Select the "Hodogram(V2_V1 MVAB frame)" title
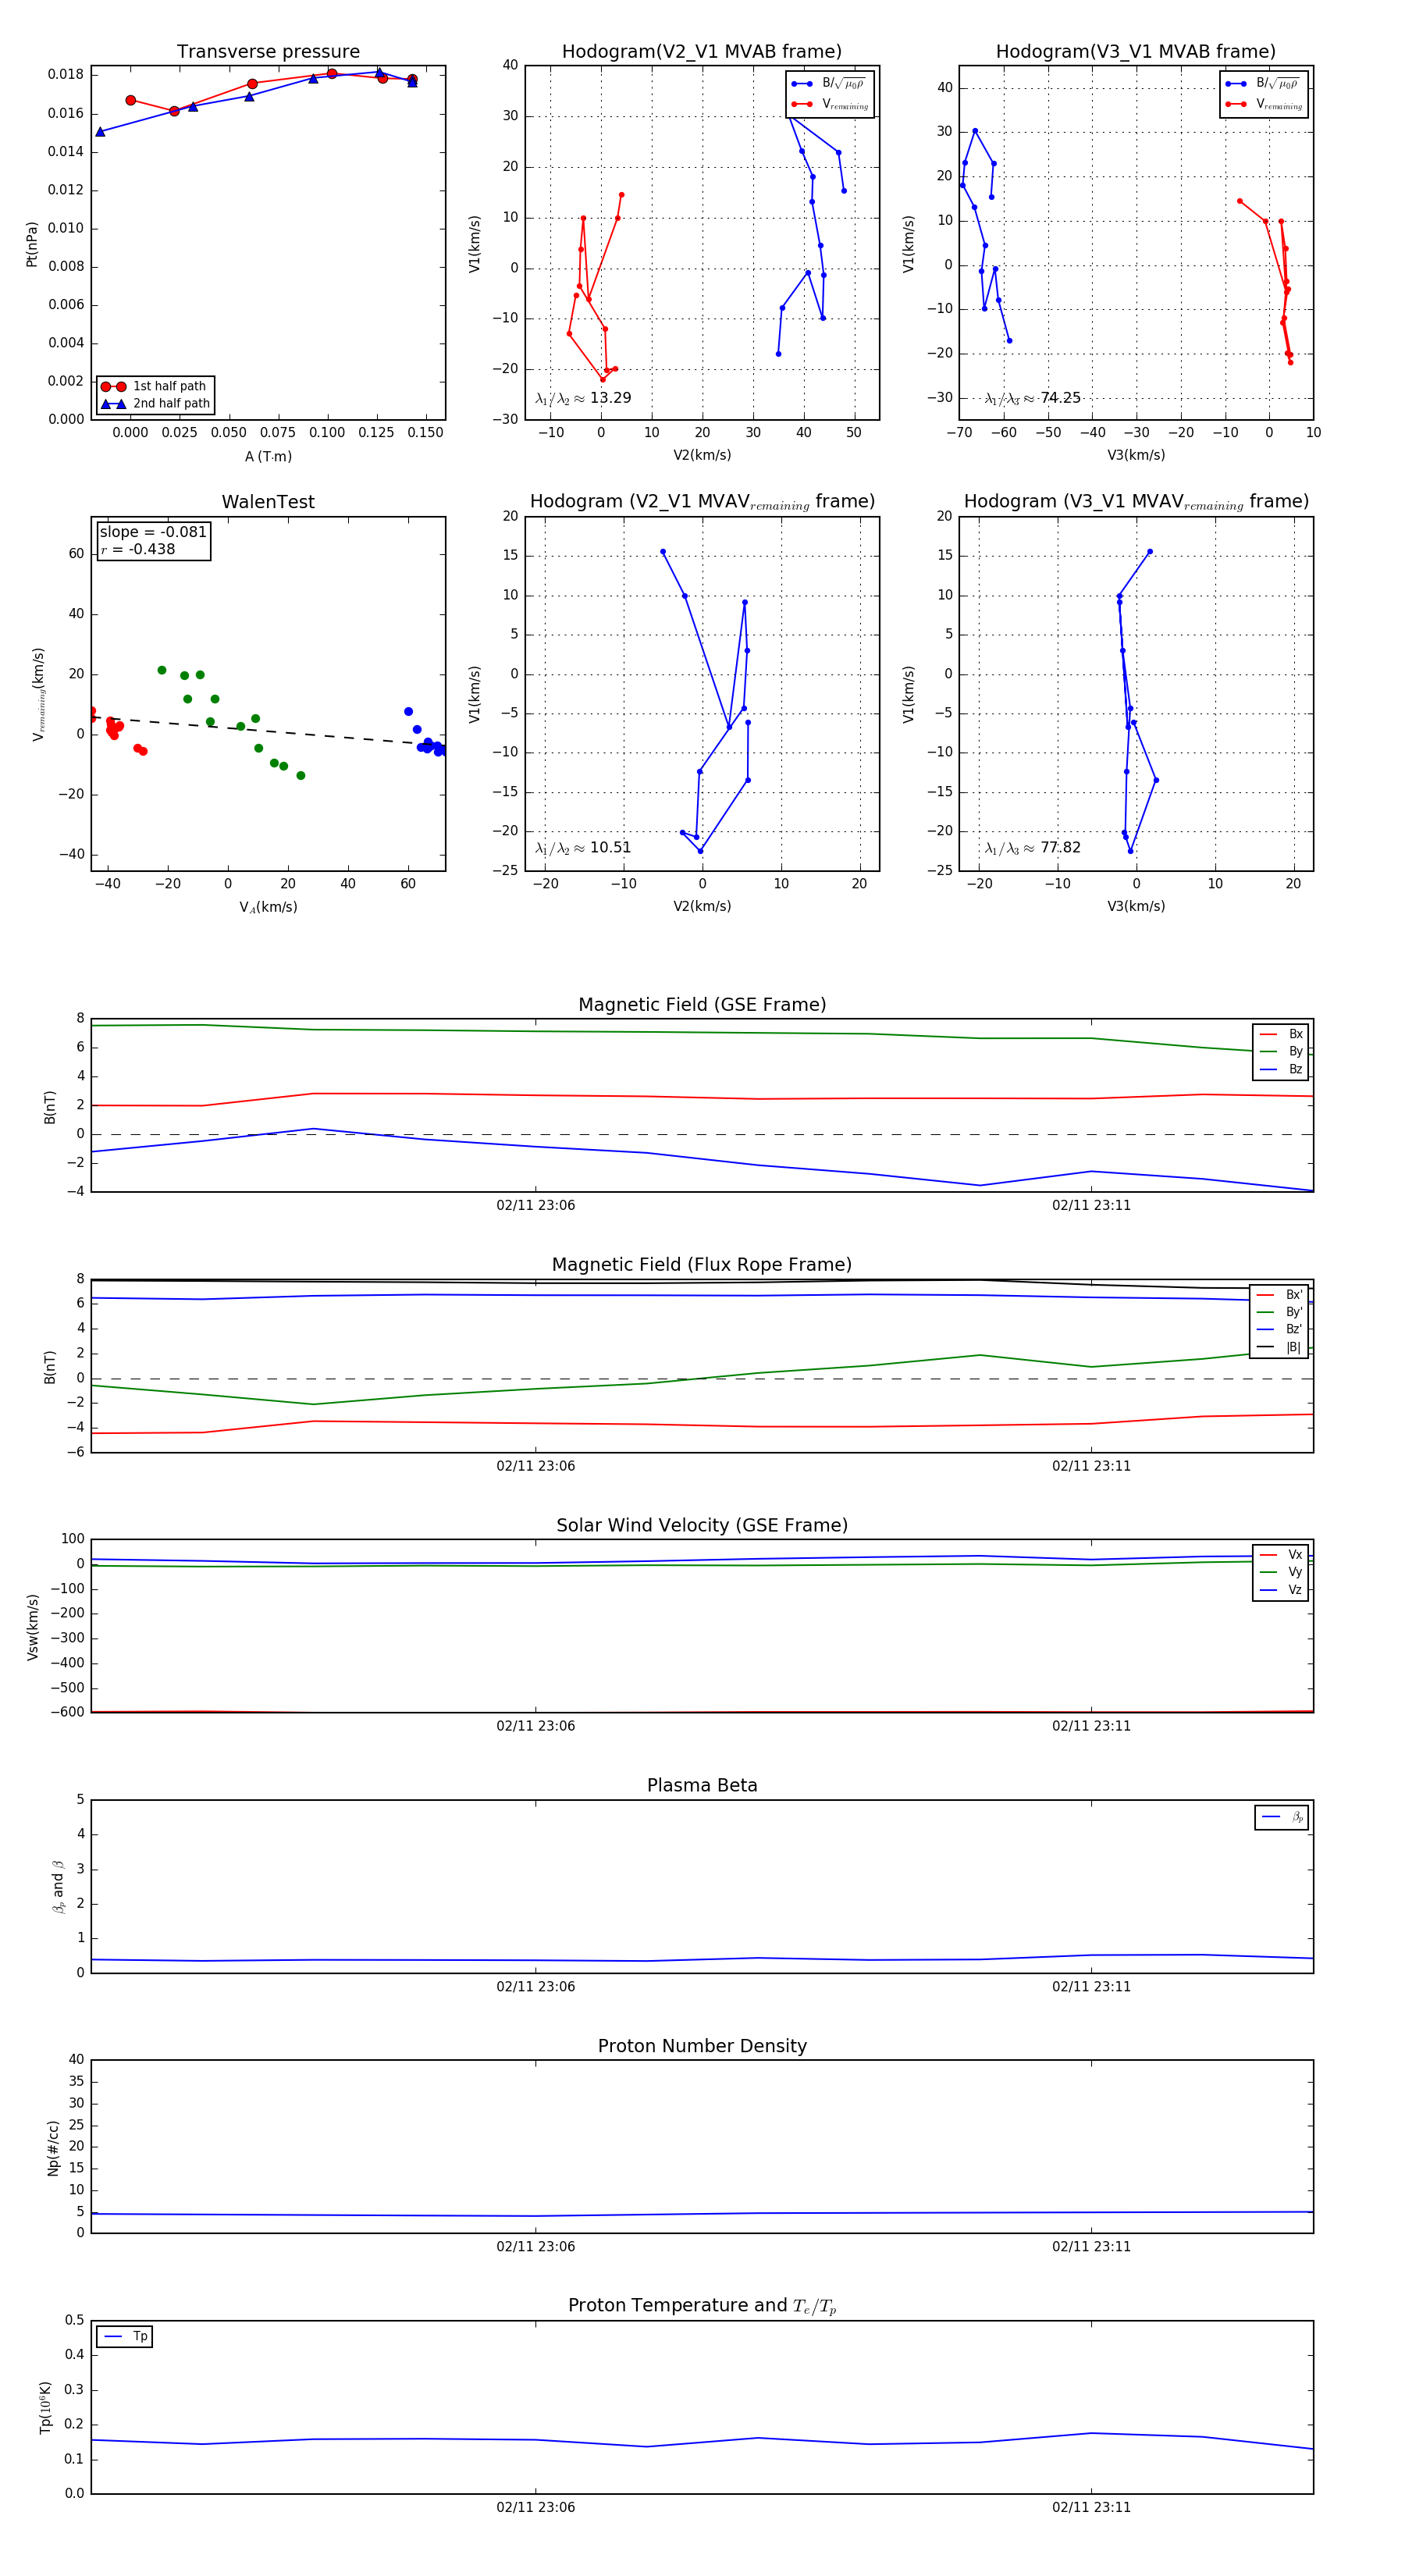This screenshot has width=1405, height=2576. click(x=702, y=52)
